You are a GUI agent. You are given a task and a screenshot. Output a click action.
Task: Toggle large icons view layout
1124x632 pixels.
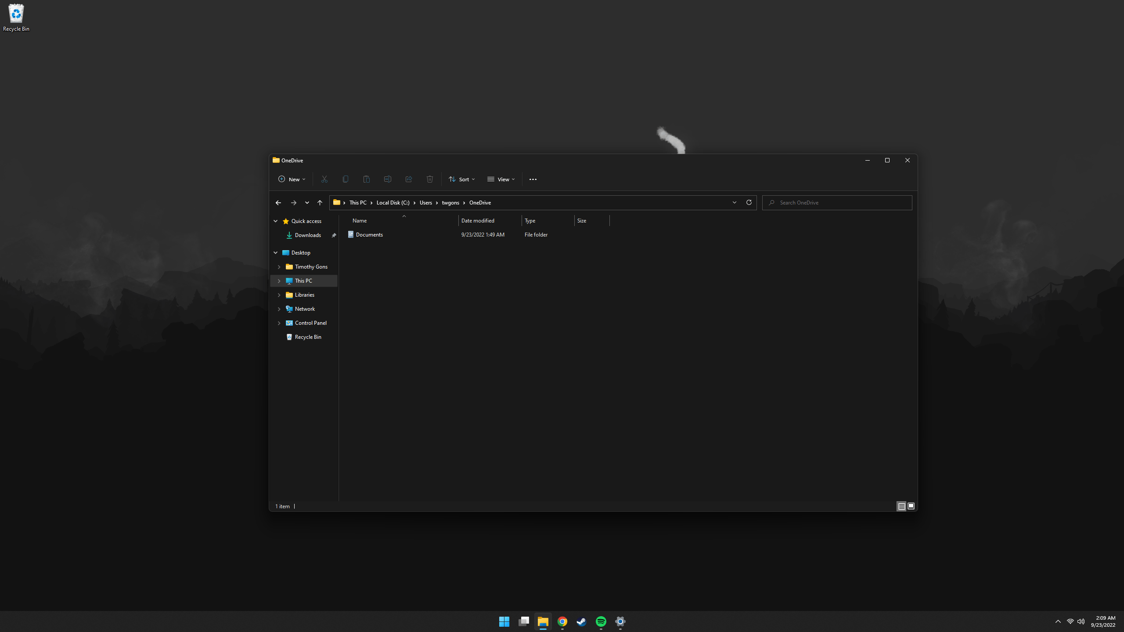(911, 506)
